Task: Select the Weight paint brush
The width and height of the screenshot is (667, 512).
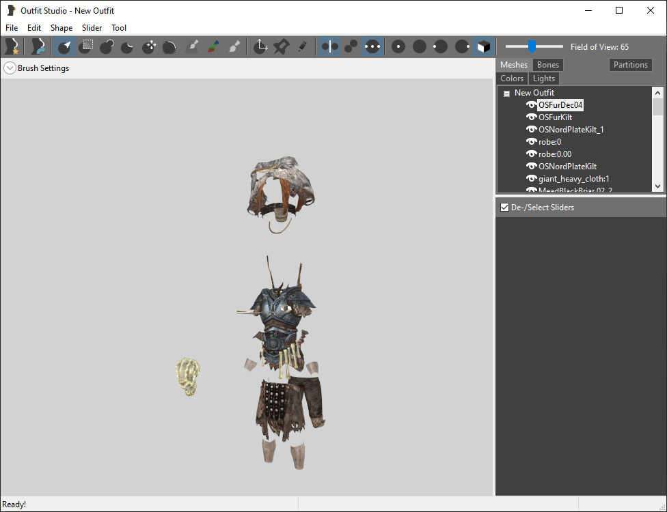Action: (192, 46)
